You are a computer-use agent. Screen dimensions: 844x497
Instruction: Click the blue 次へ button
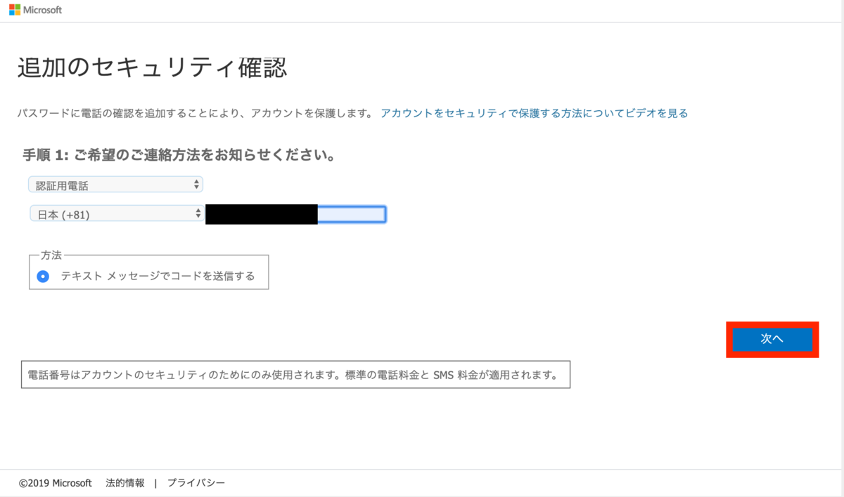point(772,340)
